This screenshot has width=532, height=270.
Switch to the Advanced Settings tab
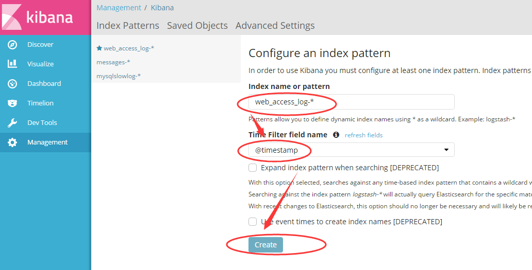tap(275, 25)
